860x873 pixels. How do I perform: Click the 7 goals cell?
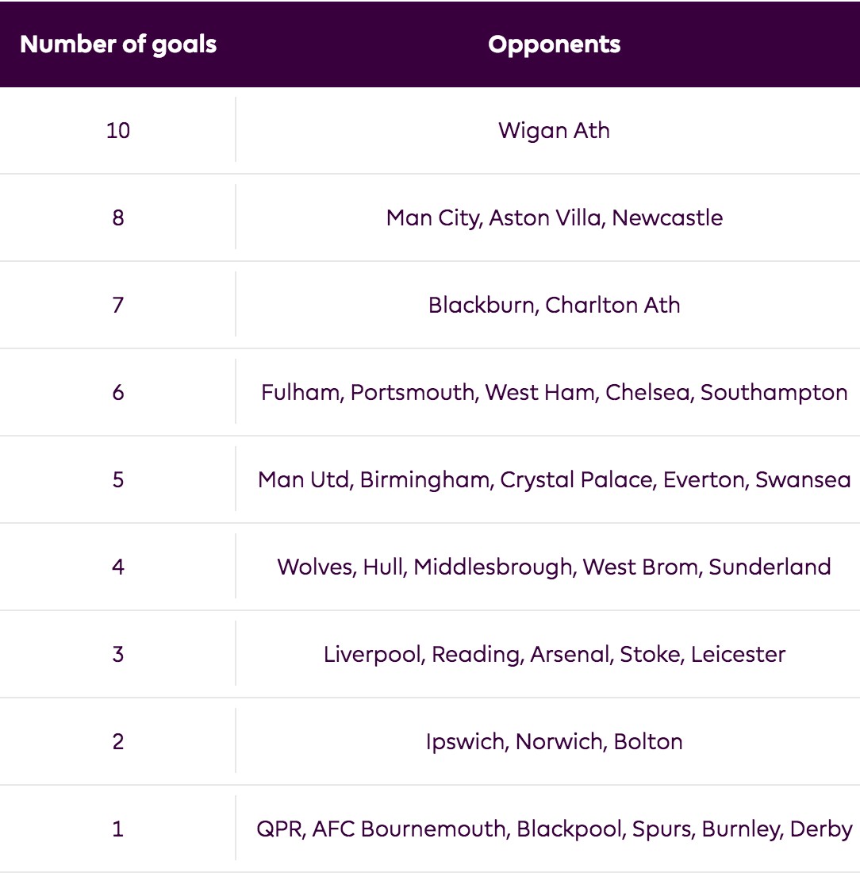tap(118, 305)
